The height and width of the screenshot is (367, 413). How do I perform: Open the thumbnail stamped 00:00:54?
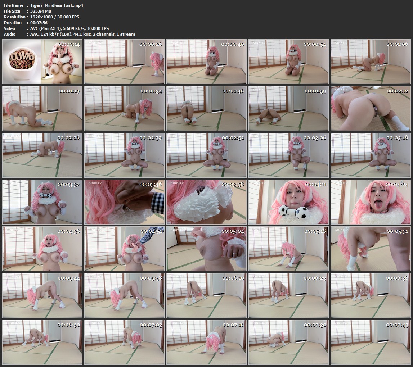pyautogui.click(x=289, y=62)
